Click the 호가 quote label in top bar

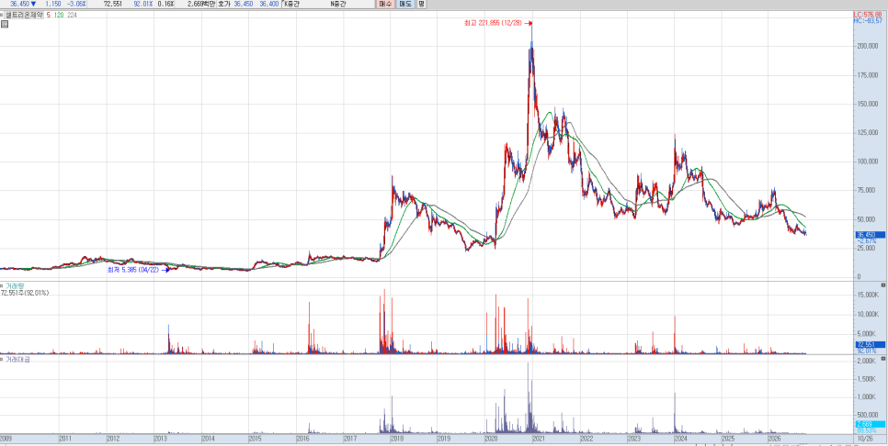(224, 4)
